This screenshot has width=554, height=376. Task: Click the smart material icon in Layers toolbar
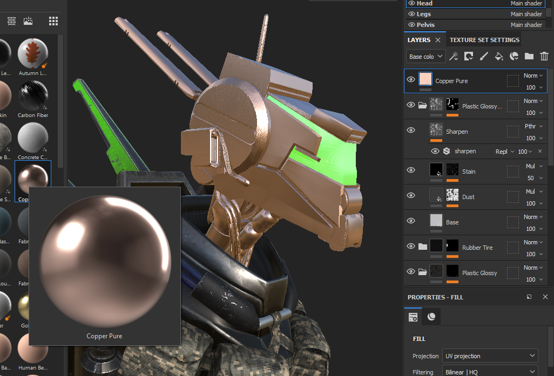coord(514,56)
